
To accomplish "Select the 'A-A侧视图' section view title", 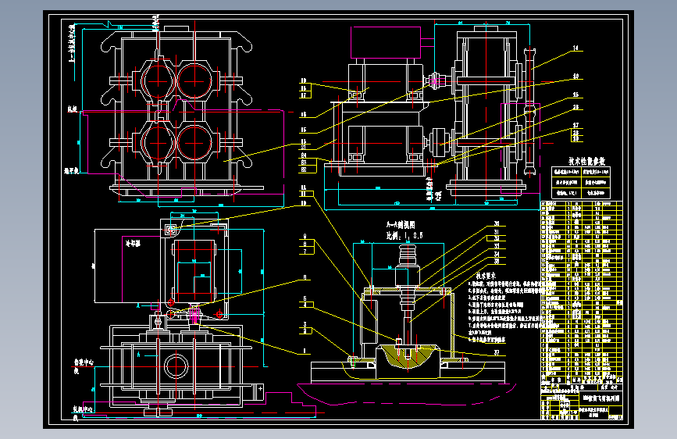I will click(x=401, y=225).
